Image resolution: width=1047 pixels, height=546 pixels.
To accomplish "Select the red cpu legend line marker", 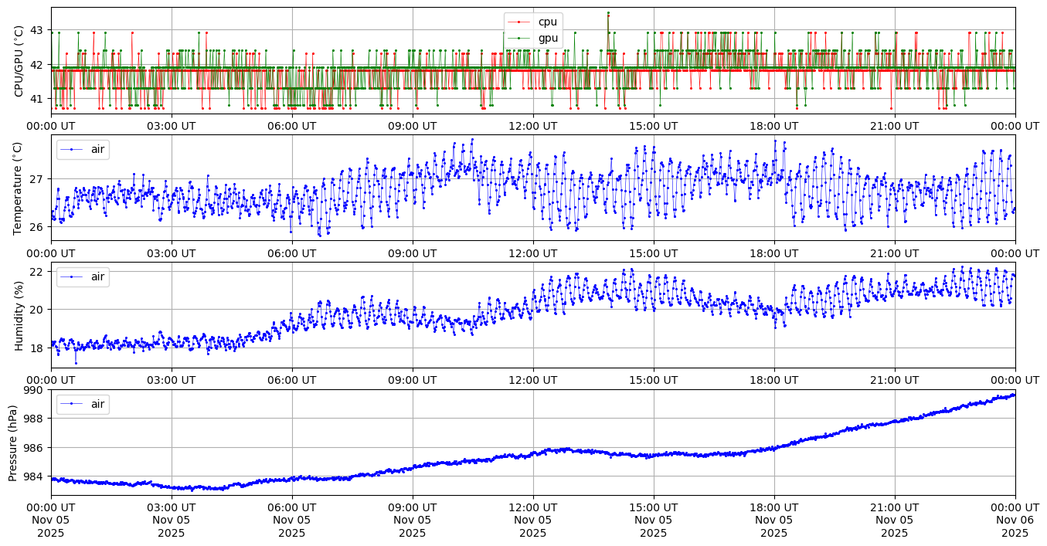I will pos(518,22).
